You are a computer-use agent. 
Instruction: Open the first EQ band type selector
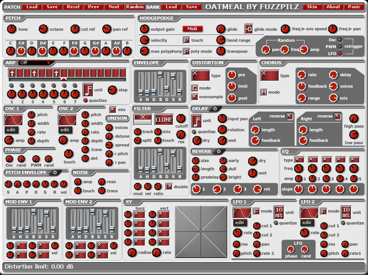tap(299, 160)
